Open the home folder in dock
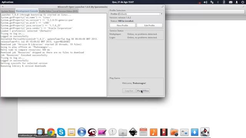The width and height of the screenshot is (246, 138). (123, 132)
